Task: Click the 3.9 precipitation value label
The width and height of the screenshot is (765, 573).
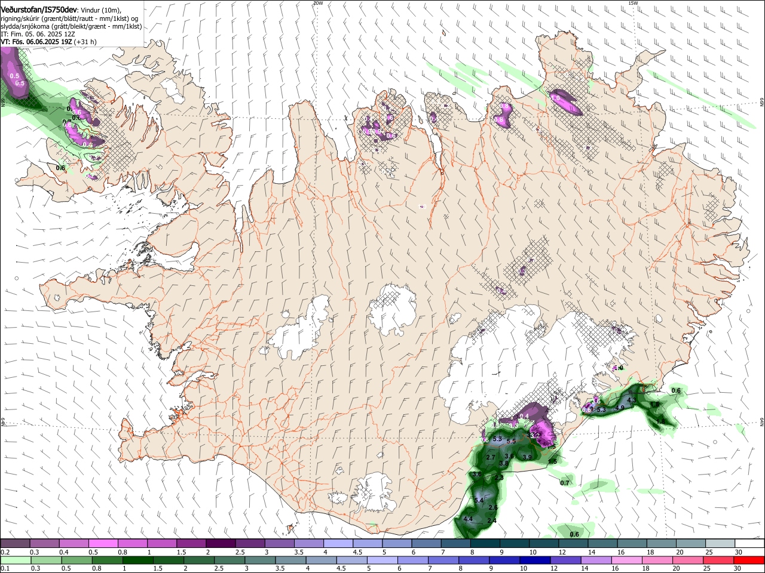Action: (527, 457)
